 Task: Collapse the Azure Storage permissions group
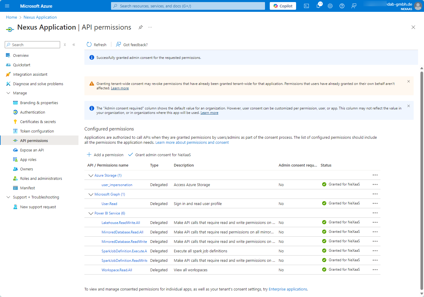click(91, 175)
